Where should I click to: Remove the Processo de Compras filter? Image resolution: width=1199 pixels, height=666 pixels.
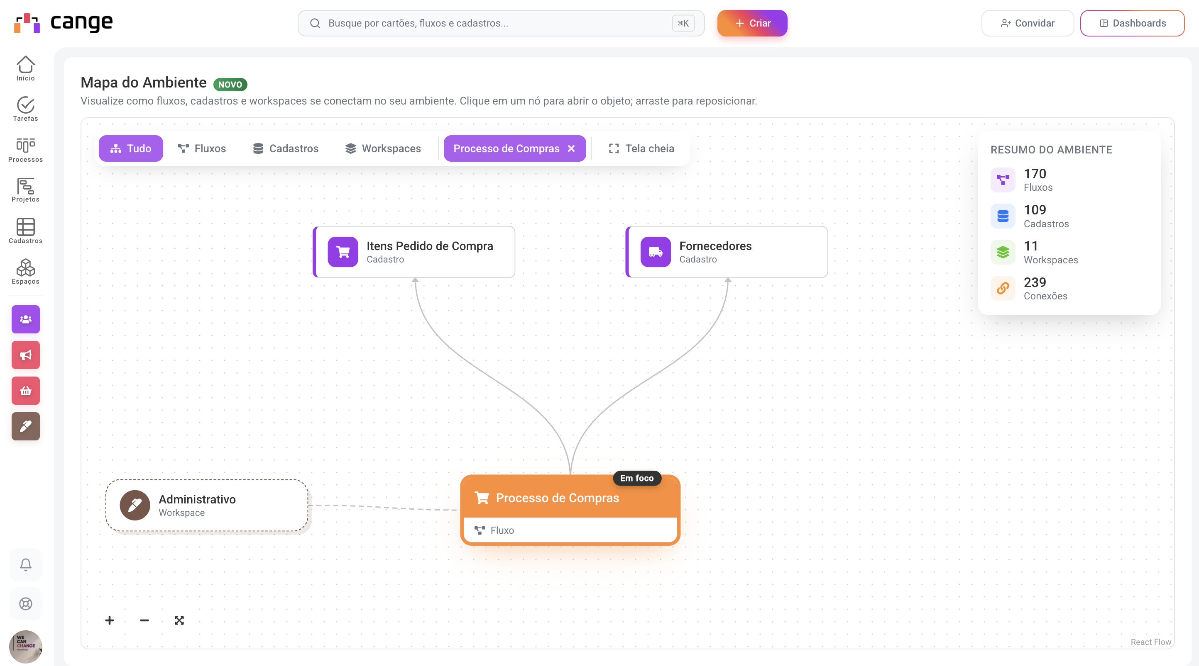pyautogui.click(x=571, y=148)
